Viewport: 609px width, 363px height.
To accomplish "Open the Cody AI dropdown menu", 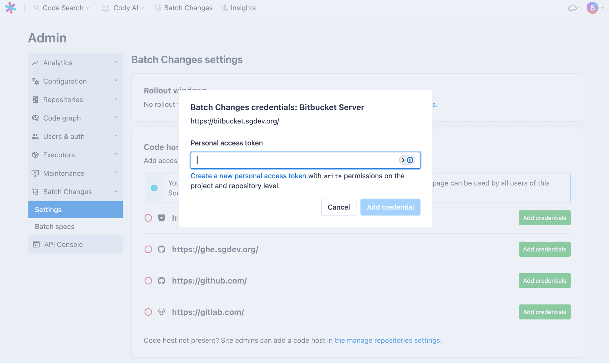I will (x=123, y=8).
